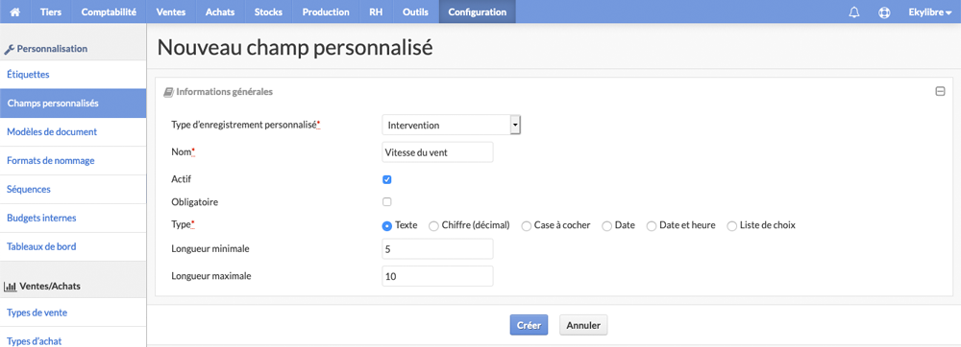Open the Stocks menu
The width and height of the screenshot is (961, 347).
click(268, 12)
